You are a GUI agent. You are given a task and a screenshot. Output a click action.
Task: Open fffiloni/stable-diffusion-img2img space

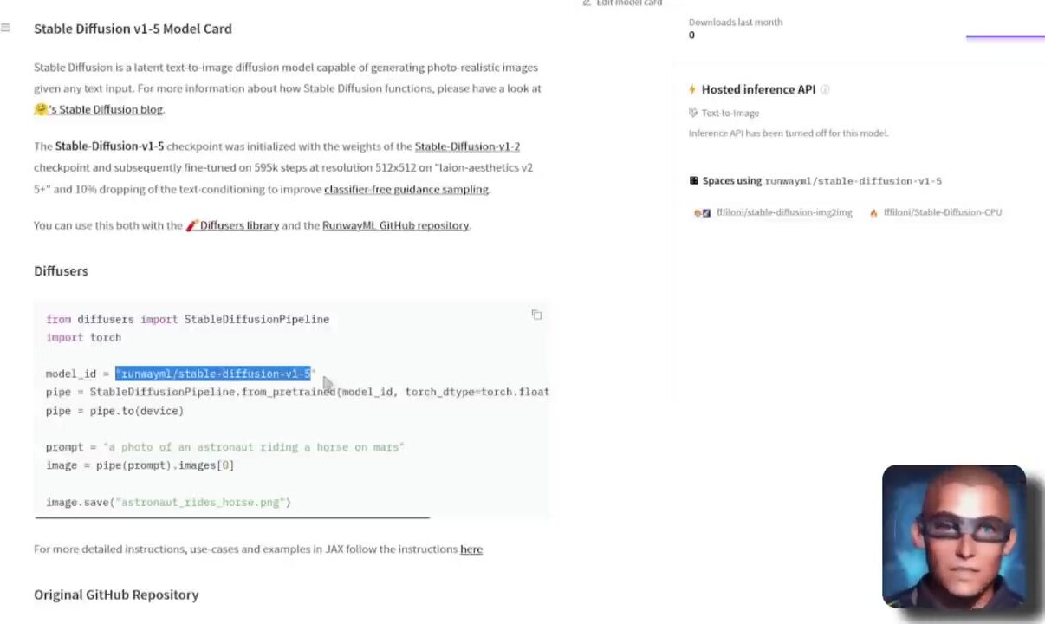pyautogui.click(x=784, y=212)
